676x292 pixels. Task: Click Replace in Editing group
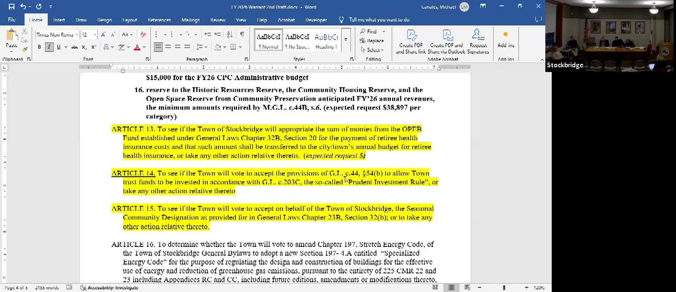point(372,41)
